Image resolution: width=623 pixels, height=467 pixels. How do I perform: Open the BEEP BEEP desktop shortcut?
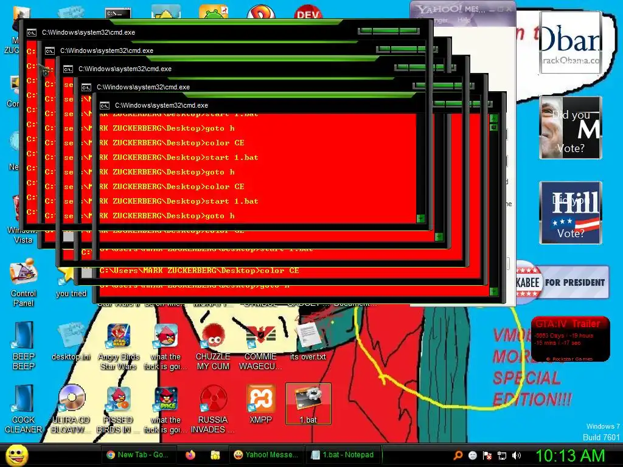point(24,345)
